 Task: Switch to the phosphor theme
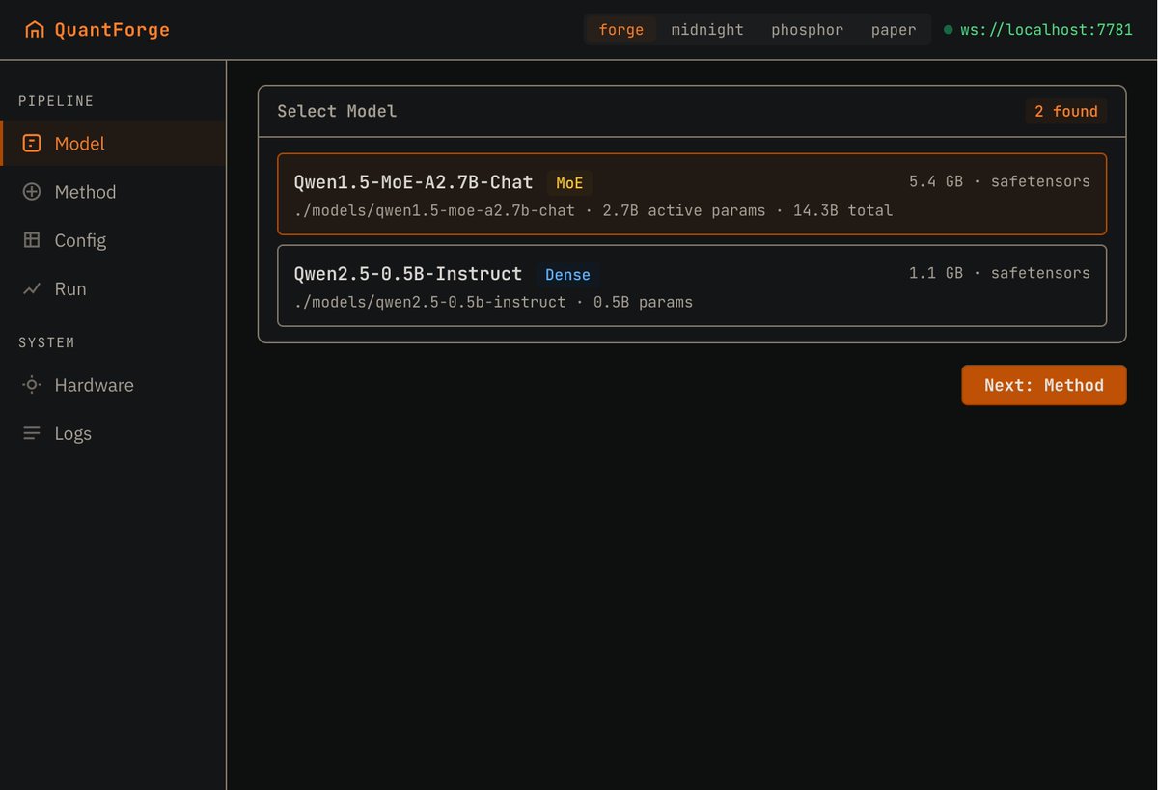(x=807, y=30)
